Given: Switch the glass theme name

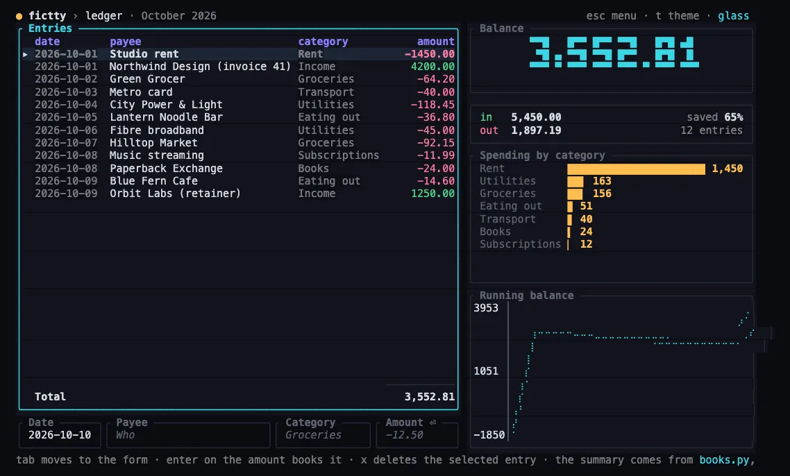Looking at the screenshot, I should coord(733,16).
